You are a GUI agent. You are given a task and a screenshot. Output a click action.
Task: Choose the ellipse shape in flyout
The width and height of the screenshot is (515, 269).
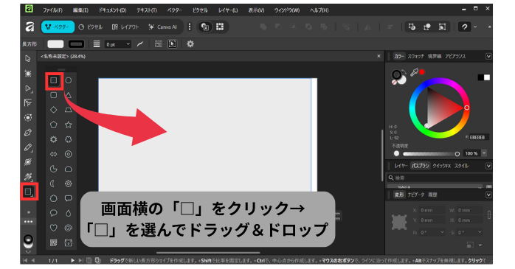click(69, 80)
